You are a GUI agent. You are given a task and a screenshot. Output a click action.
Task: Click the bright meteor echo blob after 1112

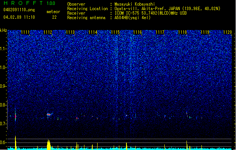point(49,114)
